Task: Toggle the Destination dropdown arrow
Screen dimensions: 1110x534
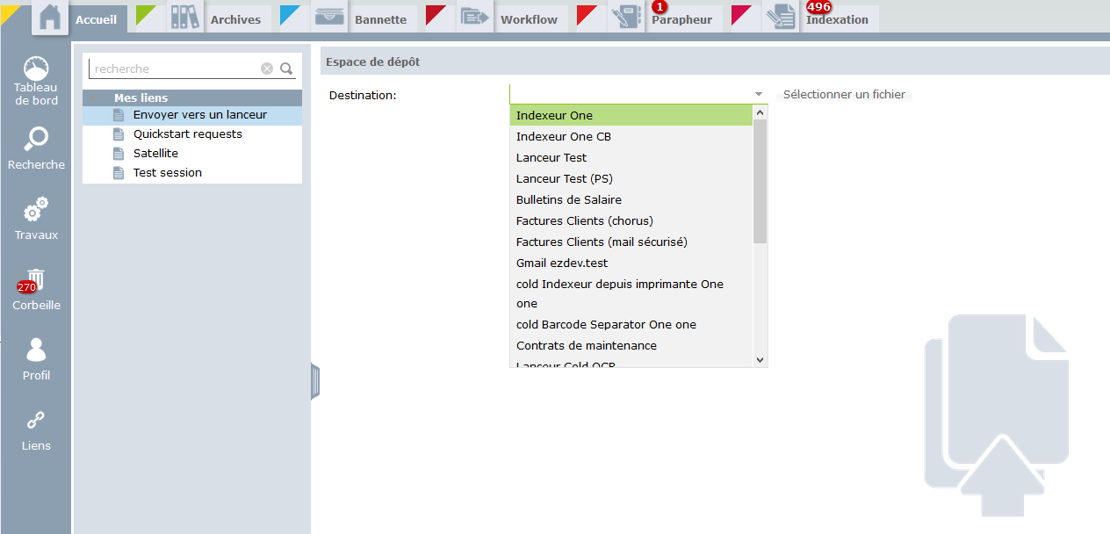Action: (x=758, y=94)
